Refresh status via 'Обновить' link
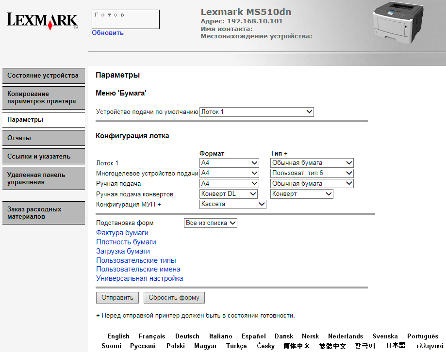The image size is (446, 352). tap(108, 32)
